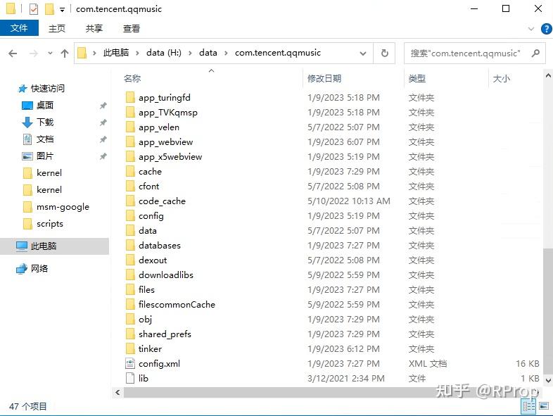Select the config.xml file icon
This screenshot has width=553, height=416.
(130, 363)
